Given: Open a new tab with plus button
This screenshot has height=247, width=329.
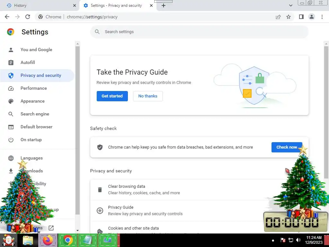Looking at the screenshot, I should (x=164, y=5).
